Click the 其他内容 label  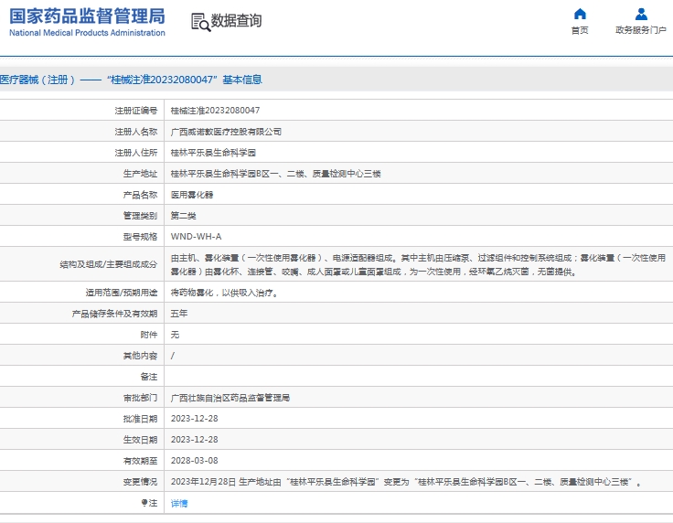coord(140,356)
